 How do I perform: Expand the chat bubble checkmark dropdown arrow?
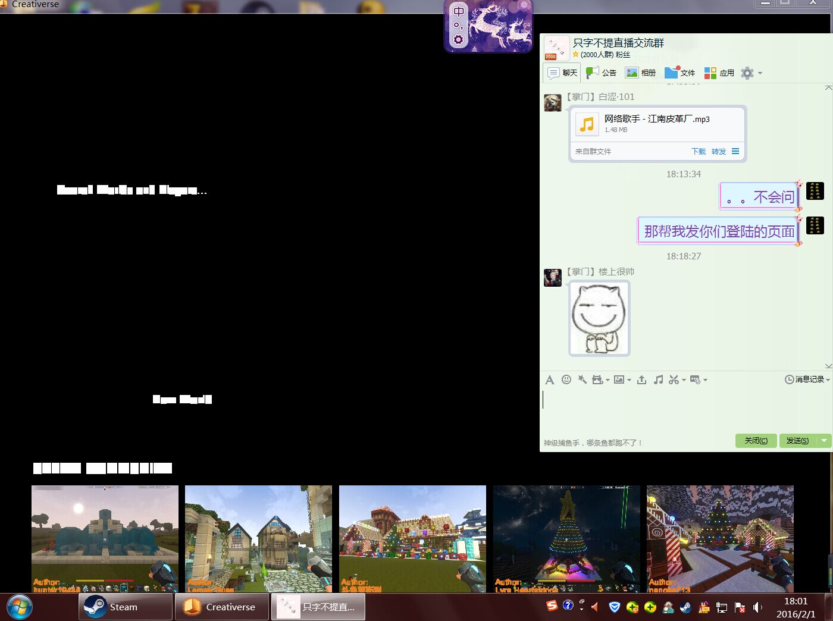point(705,380)
